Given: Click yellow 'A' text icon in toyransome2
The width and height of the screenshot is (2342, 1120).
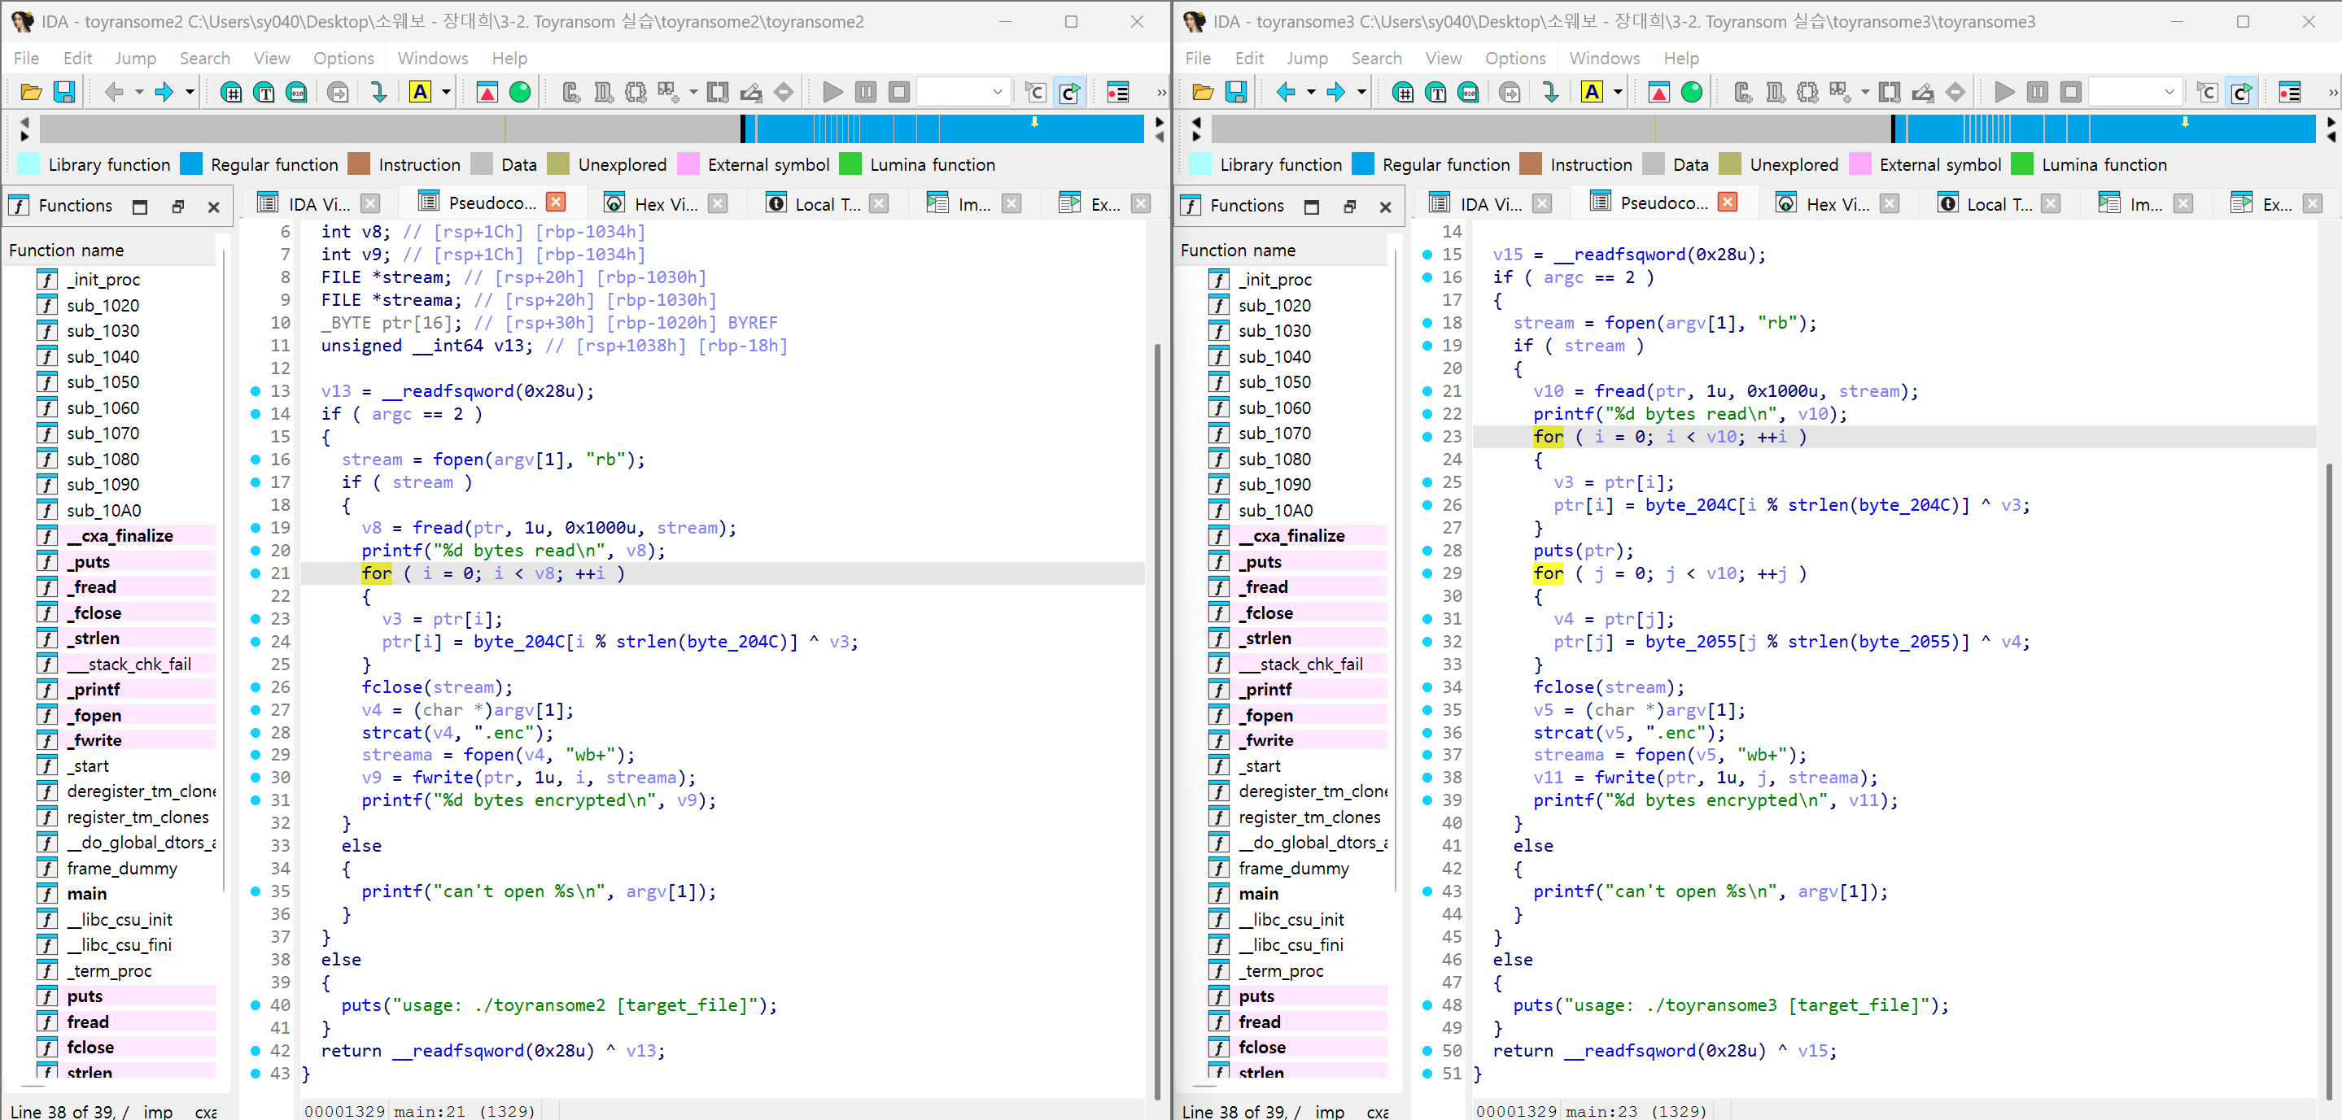Looking at the screenshot, I should pos(420,92).
